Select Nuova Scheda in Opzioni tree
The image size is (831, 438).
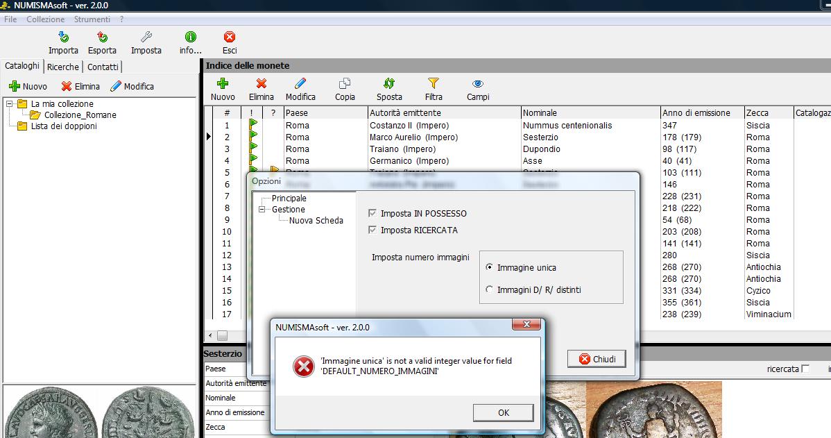pos(316,221)
